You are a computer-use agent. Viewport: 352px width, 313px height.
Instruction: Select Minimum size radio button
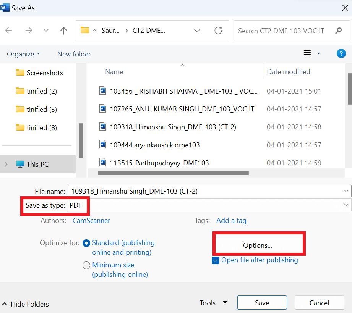click(86, 265)
